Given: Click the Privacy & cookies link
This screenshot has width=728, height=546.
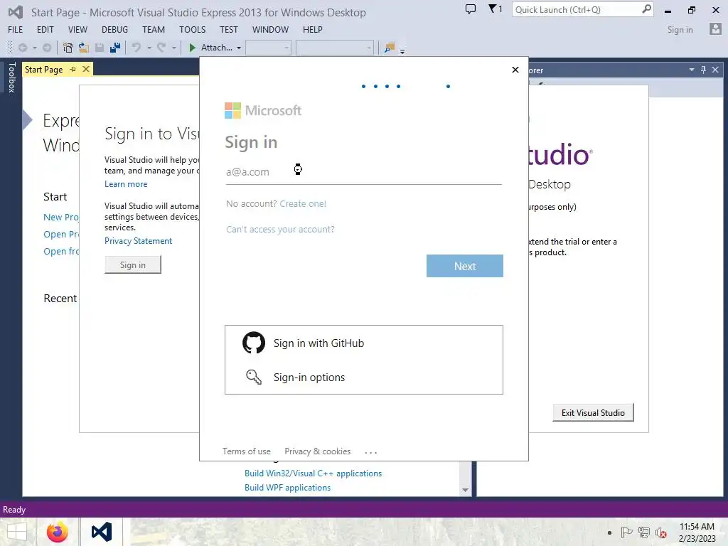Looking at the screenshot, I should coord(318,451).
